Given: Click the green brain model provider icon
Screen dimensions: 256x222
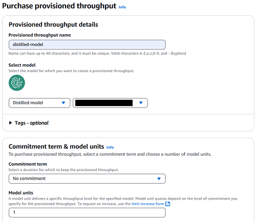Looking at the screenshot, I should click(x=17, y=83).
